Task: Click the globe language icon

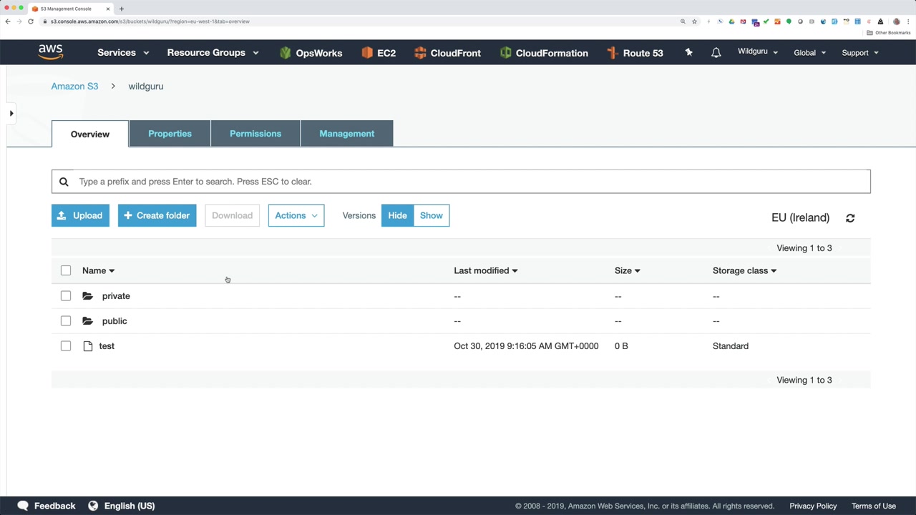Action: [x=93, y=506]
